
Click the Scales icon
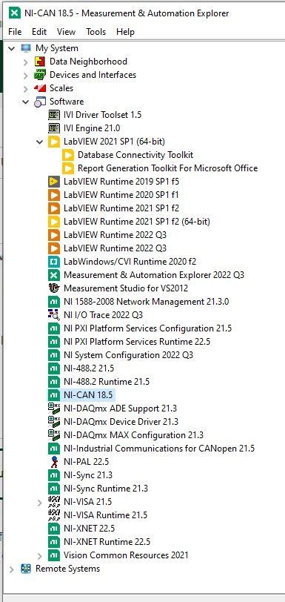(40, 88)
